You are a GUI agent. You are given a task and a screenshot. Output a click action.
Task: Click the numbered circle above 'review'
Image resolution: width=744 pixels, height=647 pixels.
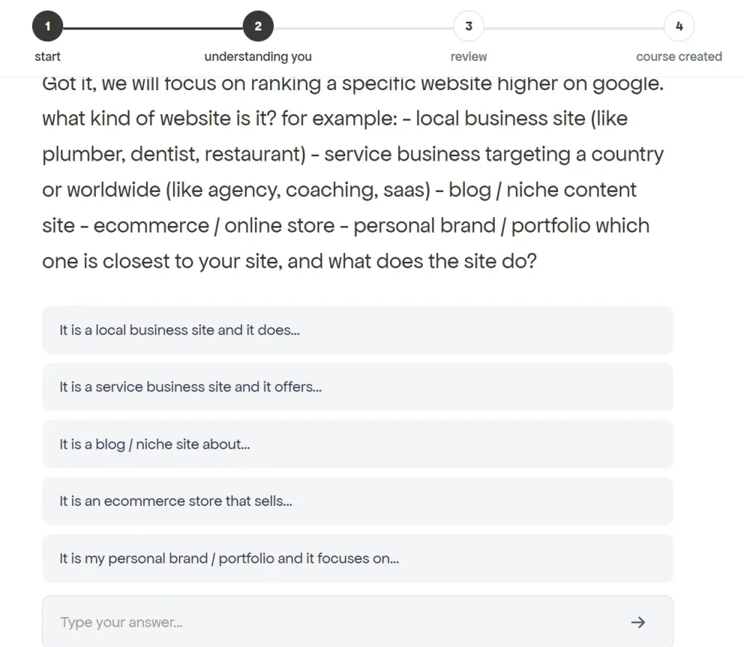[469, 25]
